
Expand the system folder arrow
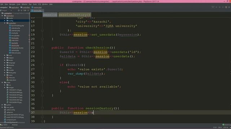click(x=2, y=105)
